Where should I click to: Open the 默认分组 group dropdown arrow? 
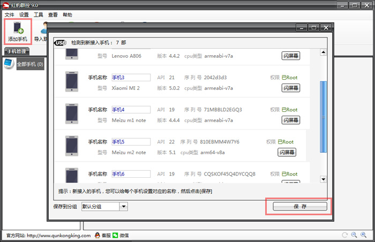pyautogui.click(x=124, y=206)
